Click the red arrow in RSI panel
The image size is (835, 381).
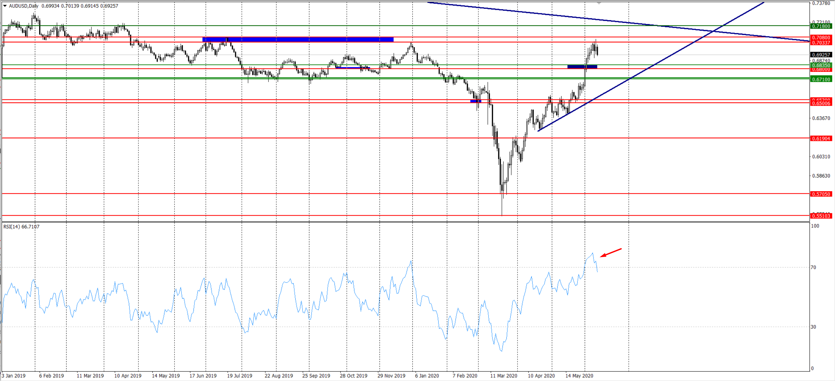tap(611, 252)
